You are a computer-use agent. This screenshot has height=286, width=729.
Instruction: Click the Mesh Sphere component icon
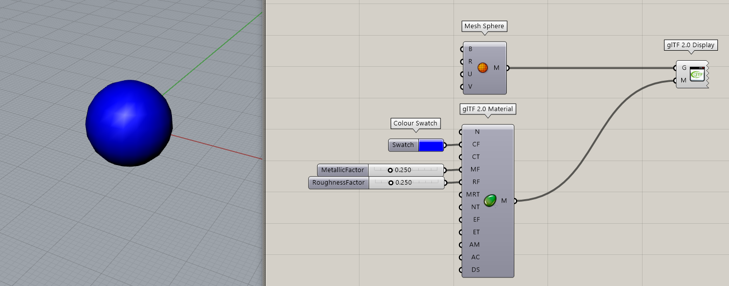(483, 68)
